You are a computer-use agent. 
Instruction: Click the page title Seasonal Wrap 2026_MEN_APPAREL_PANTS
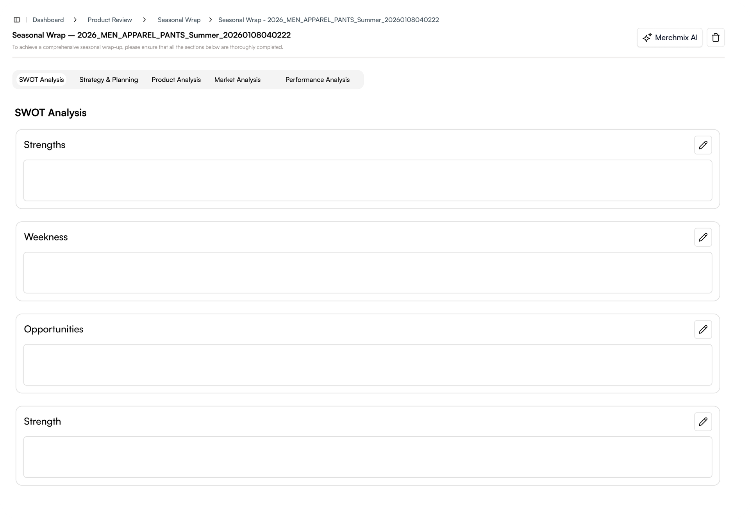point(152,35)
